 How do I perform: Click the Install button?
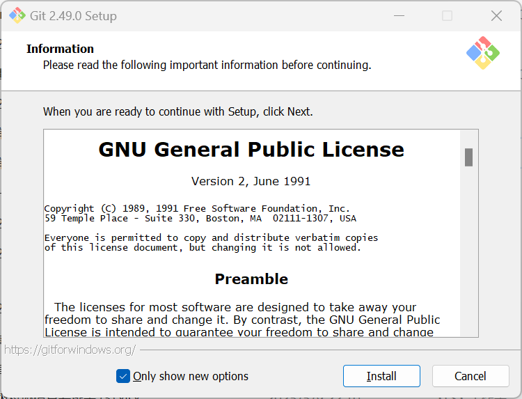tap(381, 376)
